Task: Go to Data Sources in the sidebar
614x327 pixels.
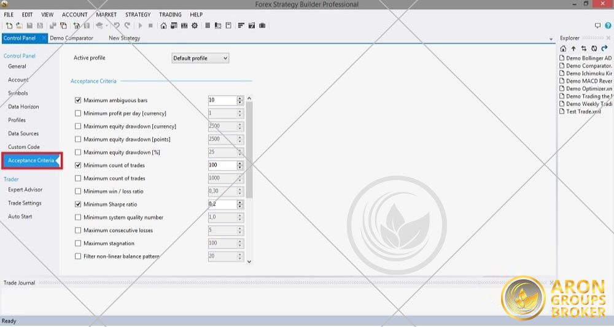Action: (x=23, y=133)
